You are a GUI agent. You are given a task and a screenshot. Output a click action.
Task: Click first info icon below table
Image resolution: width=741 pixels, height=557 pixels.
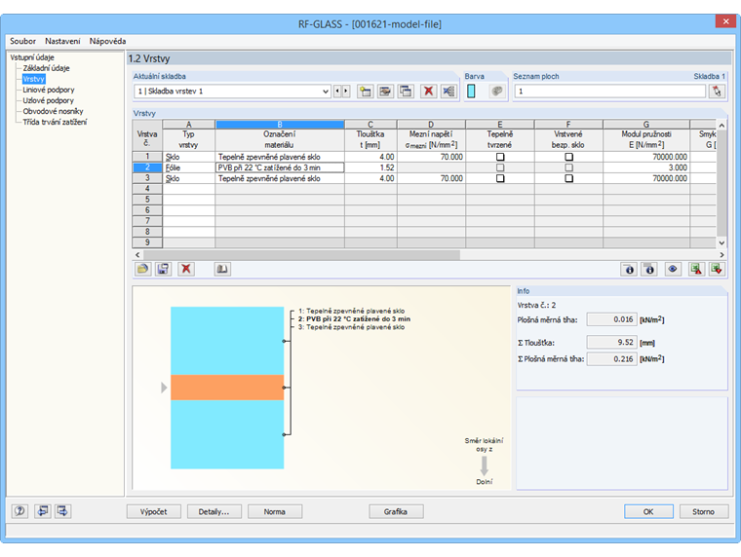(x=629, y=269)
